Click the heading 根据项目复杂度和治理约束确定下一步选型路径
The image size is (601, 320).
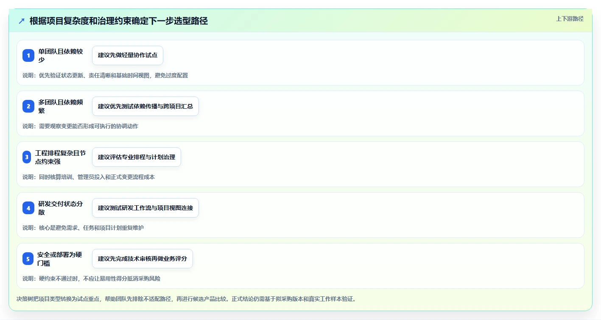119,21
